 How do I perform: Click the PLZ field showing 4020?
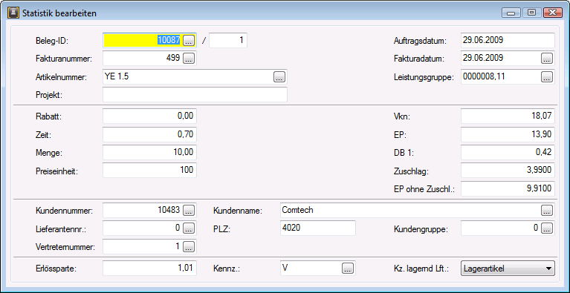(x=318, y=228)
